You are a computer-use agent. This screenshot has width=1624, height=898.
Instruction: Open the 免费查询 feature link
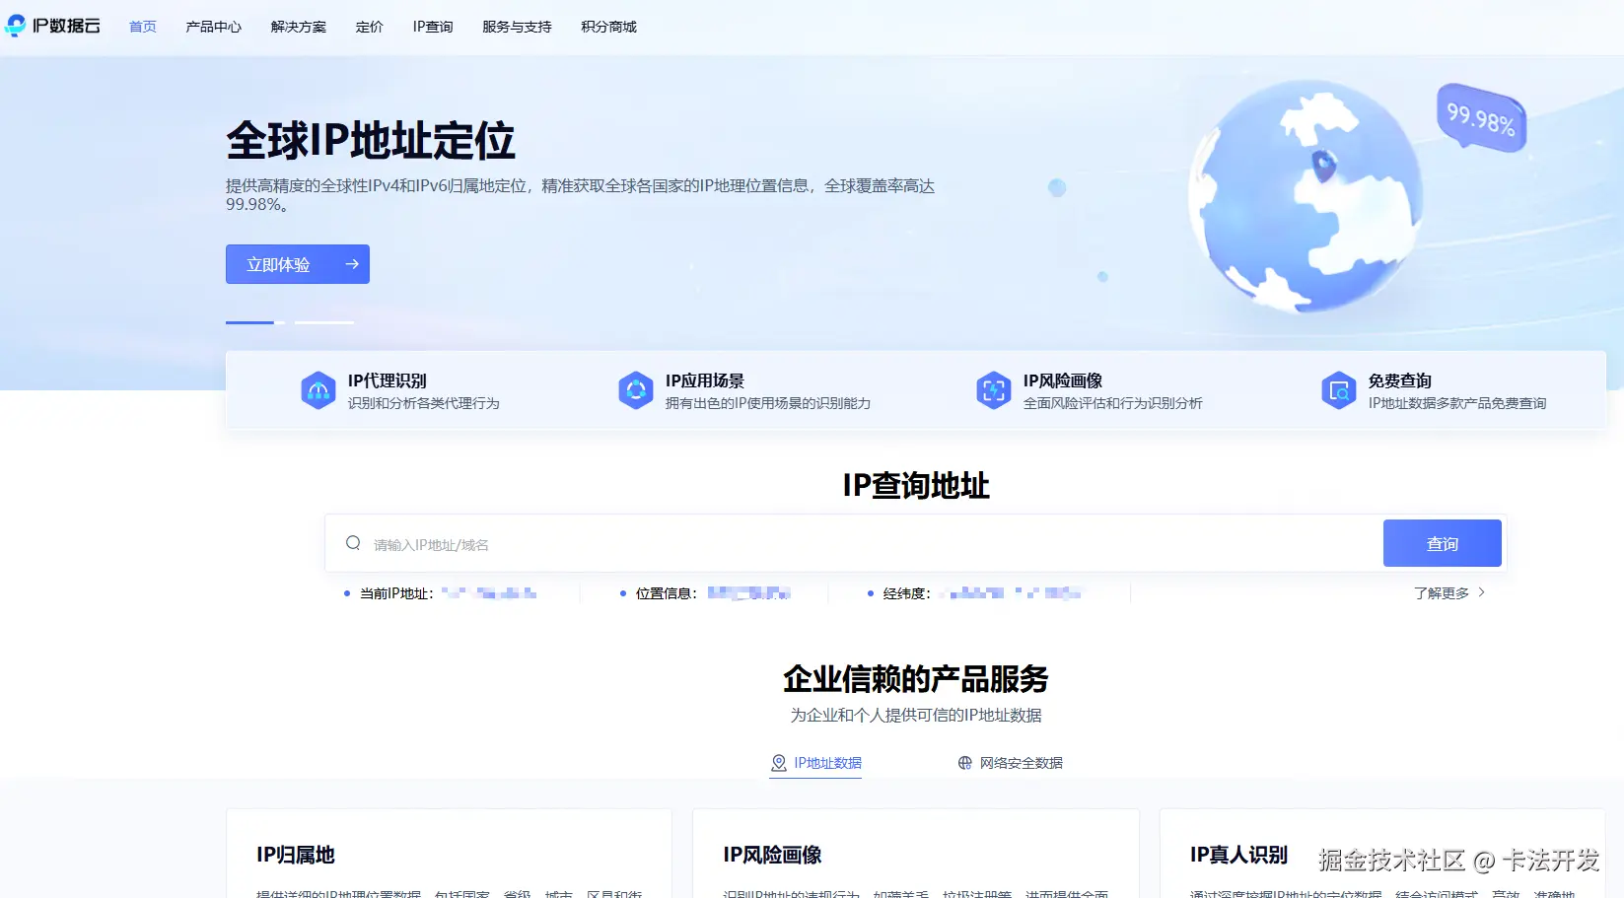[x=1434, y=390]
